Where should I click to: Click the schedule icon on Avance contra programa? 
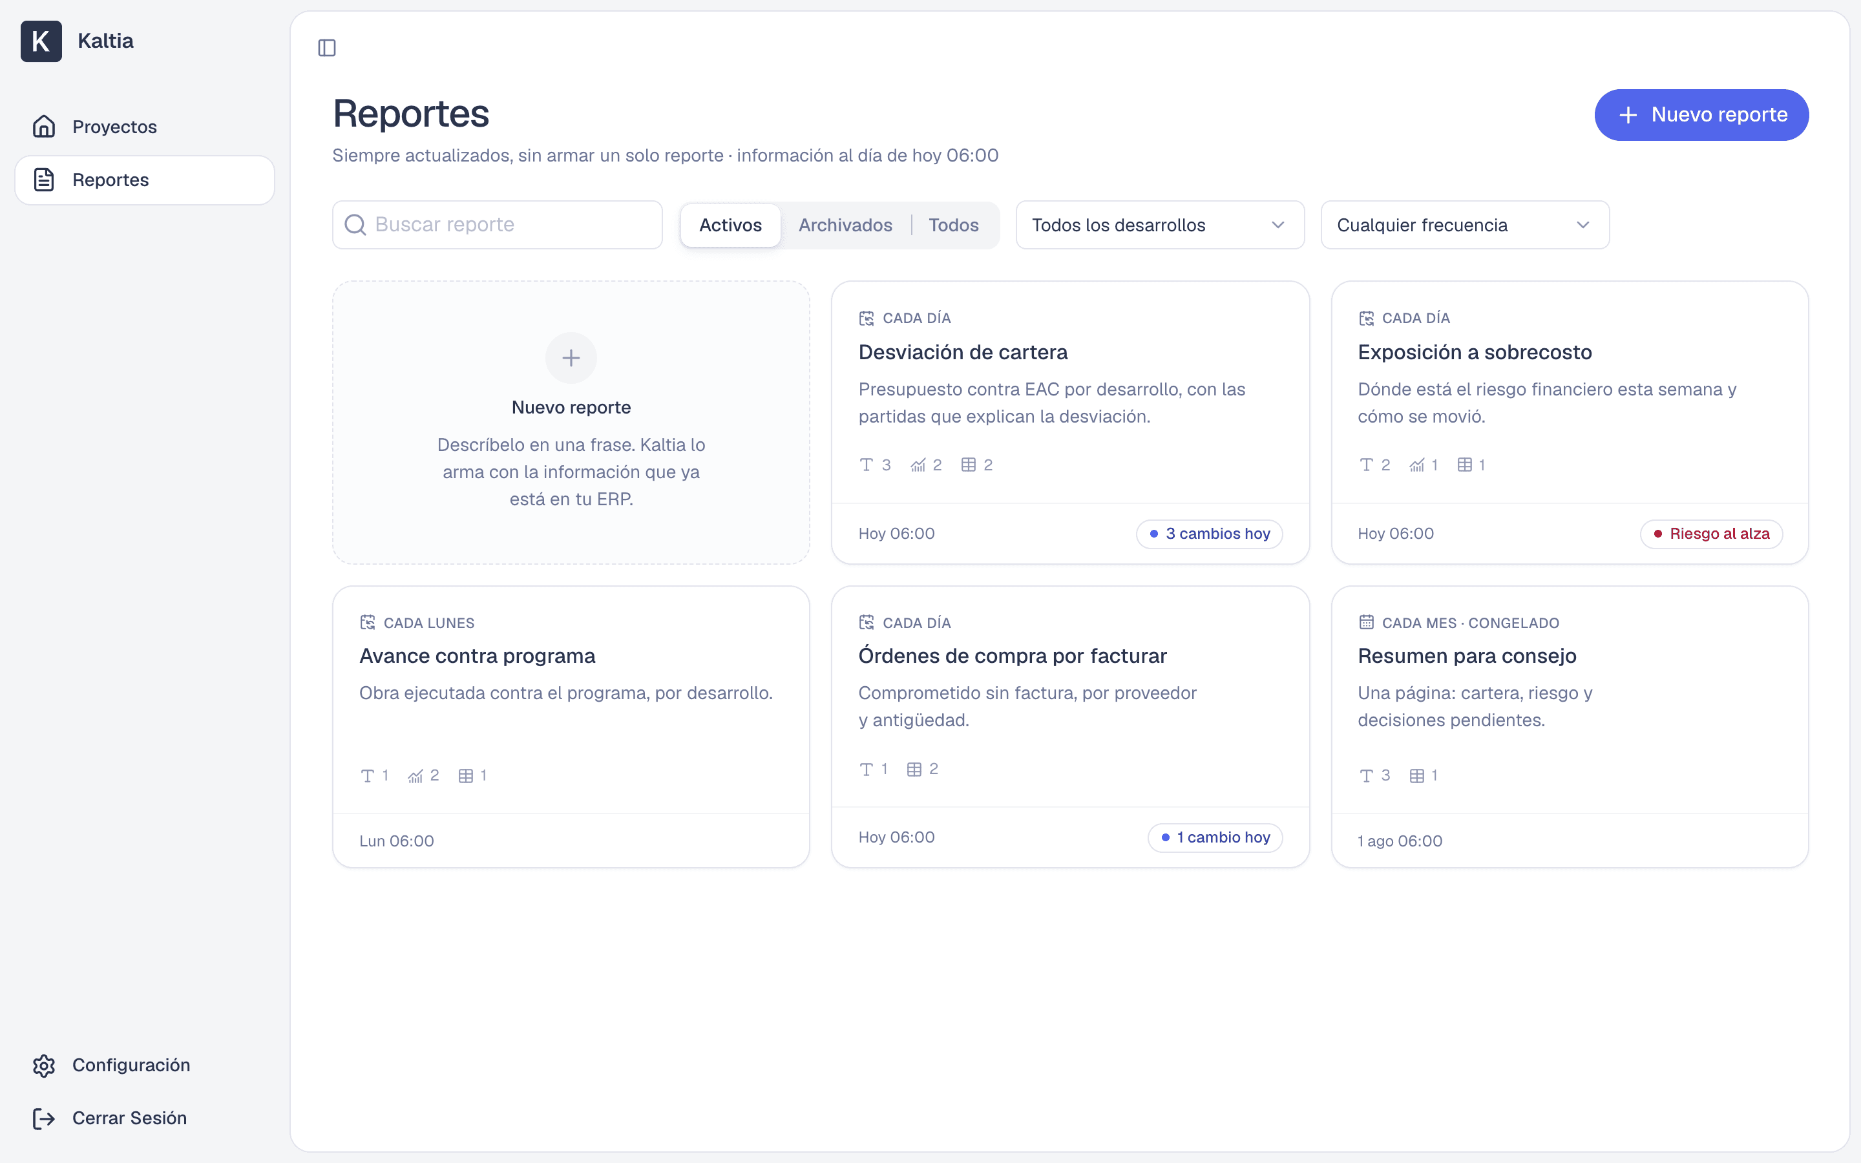click(368, 622)
